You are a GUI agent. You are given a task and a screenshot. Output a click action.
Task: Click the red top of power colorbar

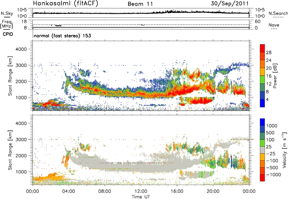click(262, 48)
